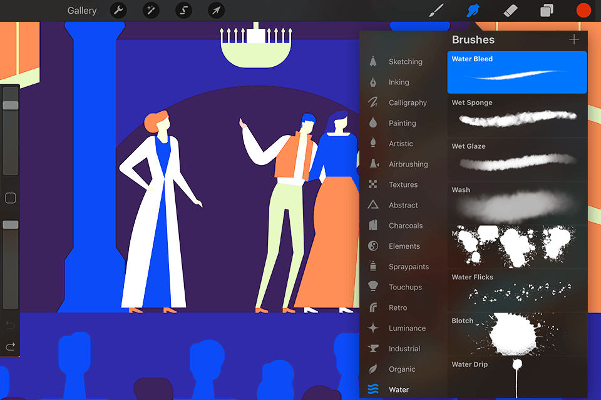Select the Wet Sponge brush
This screenshot has height=400, width=601.
(x=516, y=116)
